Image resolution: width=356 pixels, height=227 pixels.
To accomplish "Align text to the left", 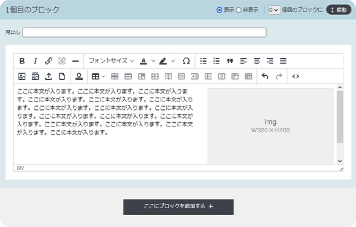I will point(243,61).
